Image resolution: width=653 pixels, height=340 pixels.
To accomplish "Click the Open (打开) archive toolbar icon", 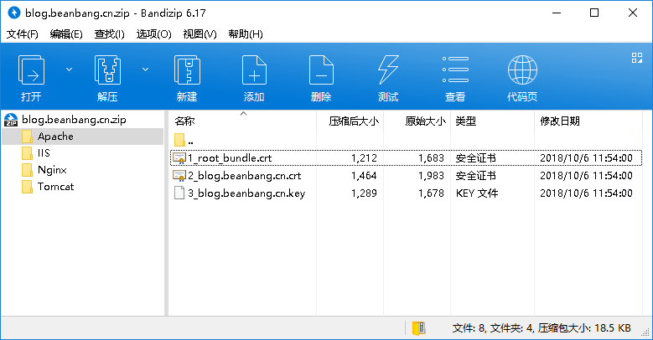I will click(31, 70).
